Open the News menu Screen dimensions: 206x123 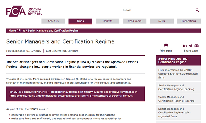tap(161, 21)
